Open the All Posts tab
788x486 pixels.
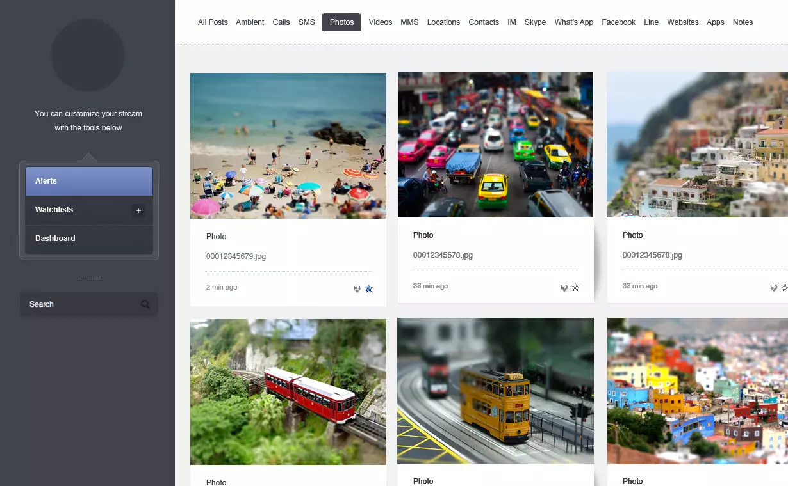213,22
